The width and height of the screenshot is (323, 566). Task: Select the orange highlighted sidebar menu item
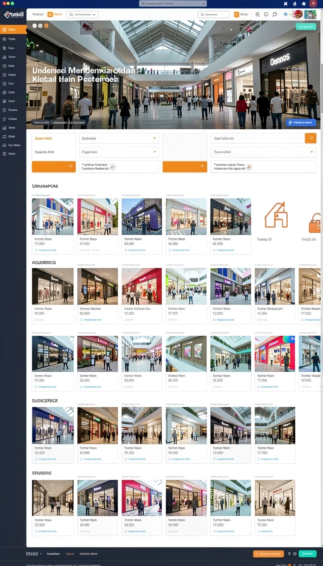click(x=13, y=29)
